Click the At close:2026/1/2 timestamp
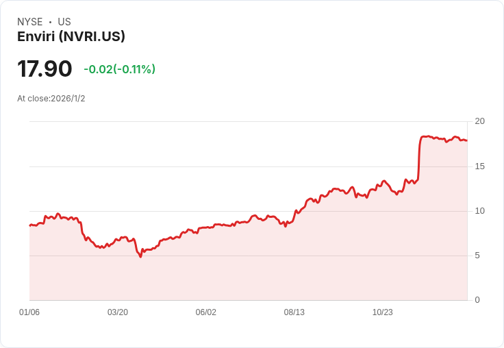504x348 pixels. [51, 99]
